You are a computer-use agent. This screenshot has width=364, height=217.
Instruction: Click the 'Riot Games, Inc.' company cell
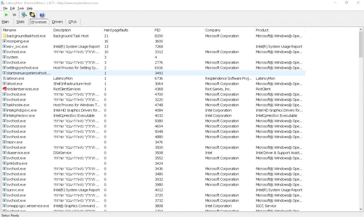[218, 89]
